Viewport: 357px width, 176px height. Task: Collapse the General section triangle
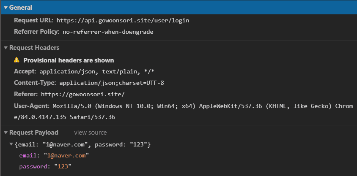coord(6,8)
